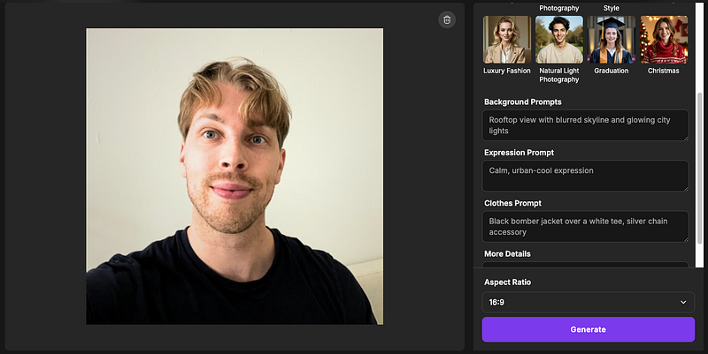Click the "Graduation" caption text
Viewport: 708px width, 354px height.
pyautogui.click(x=612, y=71)
